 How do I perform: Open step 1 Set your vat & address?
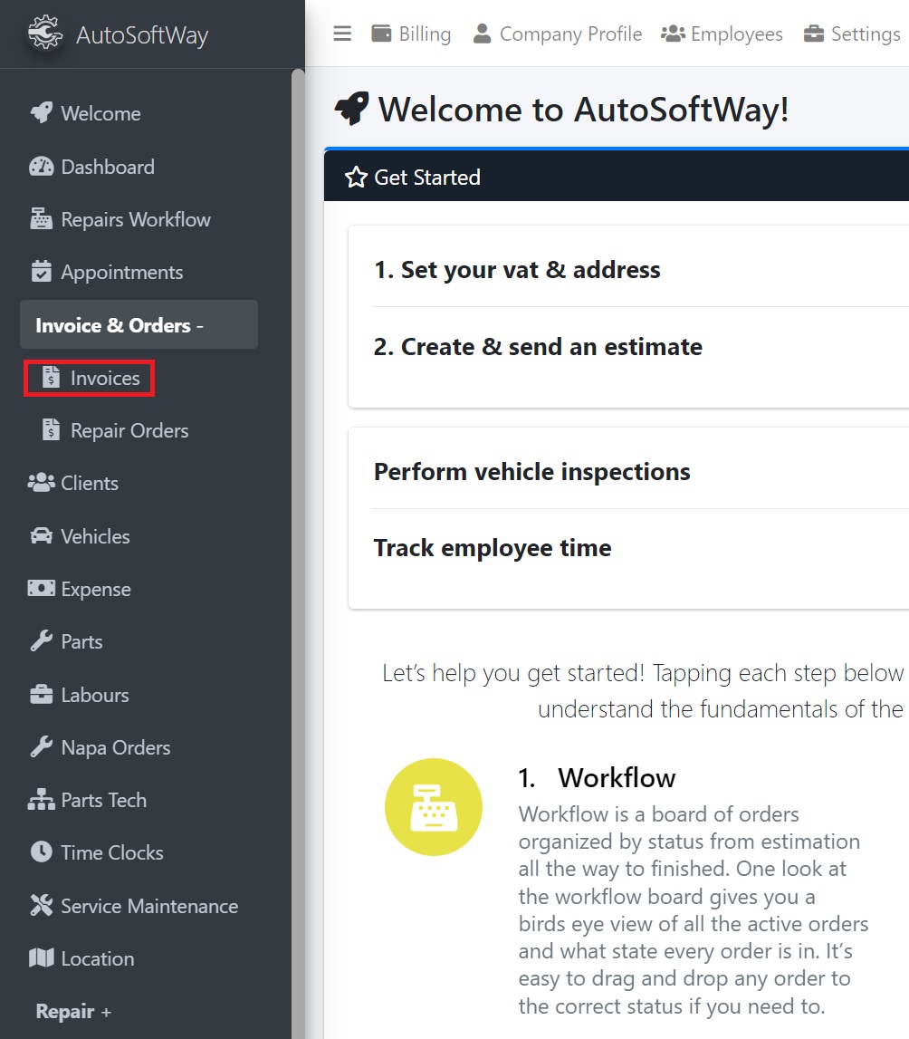517,269
